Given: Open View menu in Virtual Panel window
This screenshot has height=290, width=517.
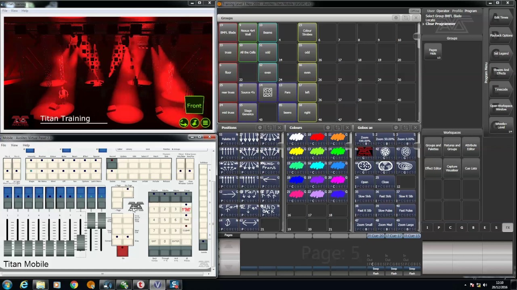Looking at the screenshot, I should (x=14, y=145).
